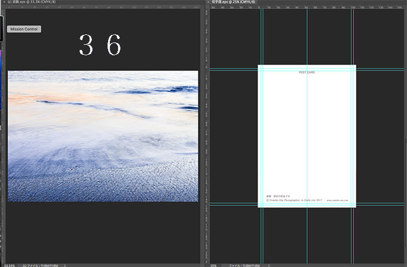Click the 25% zoom field in right status bar
407x267 pixels.
(213, 265)
